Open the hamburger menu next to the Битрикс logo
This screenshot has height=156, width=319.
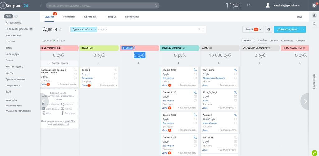point(3,6)
